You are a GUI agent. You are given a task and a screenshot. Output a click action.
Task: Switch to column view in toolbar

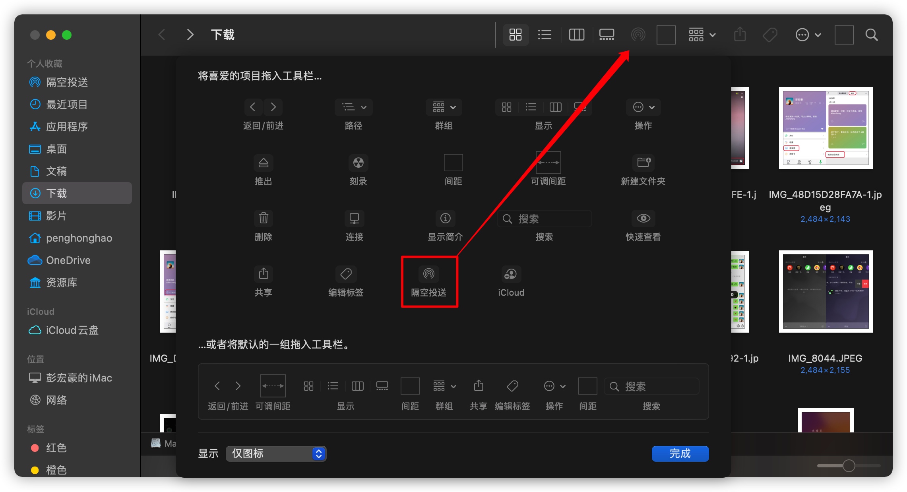[576, 35]
